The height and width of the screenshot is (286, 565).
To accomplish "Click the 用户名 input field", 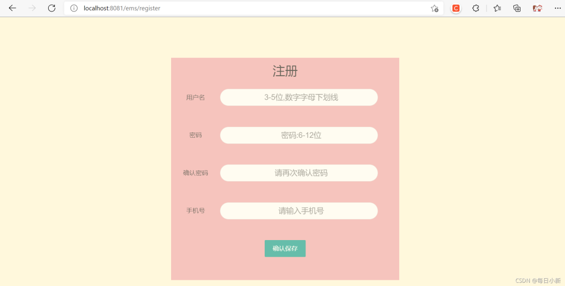I will (299, 98).
